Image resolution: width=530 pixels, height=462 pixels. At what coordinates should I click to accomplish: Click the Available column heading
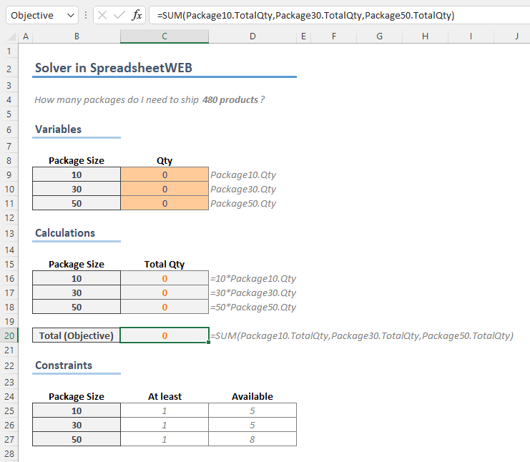point(252,396)
